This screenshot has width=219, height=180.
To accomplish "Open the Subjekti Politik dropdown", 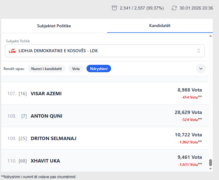I will pos(105,51).
